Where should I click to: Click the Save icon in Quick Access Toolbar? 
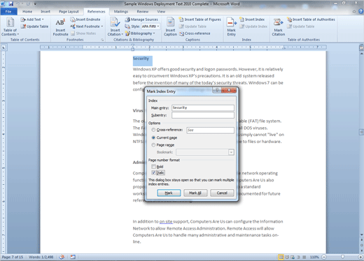coord(11,3)
